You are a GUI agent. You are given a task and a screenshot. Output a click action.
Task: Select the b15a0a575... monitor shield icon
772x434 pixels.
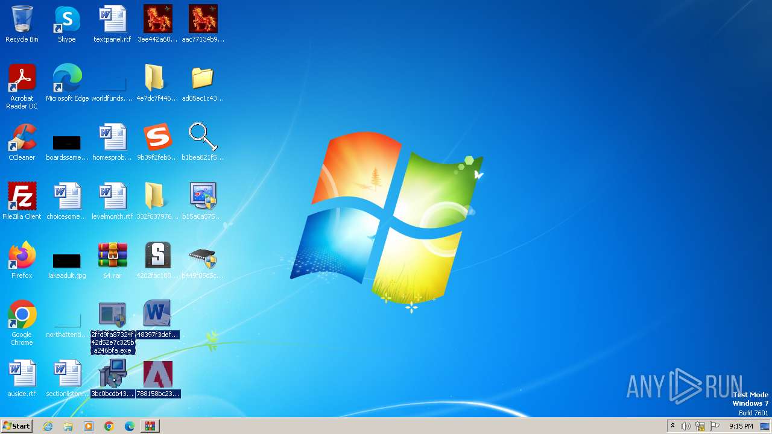pyautogui.click(x=203, y=201)
